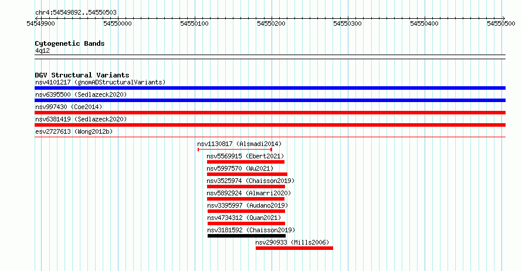Select the red bar under nsv5892924
The image size is (522, 271).
tap(246, 199)
